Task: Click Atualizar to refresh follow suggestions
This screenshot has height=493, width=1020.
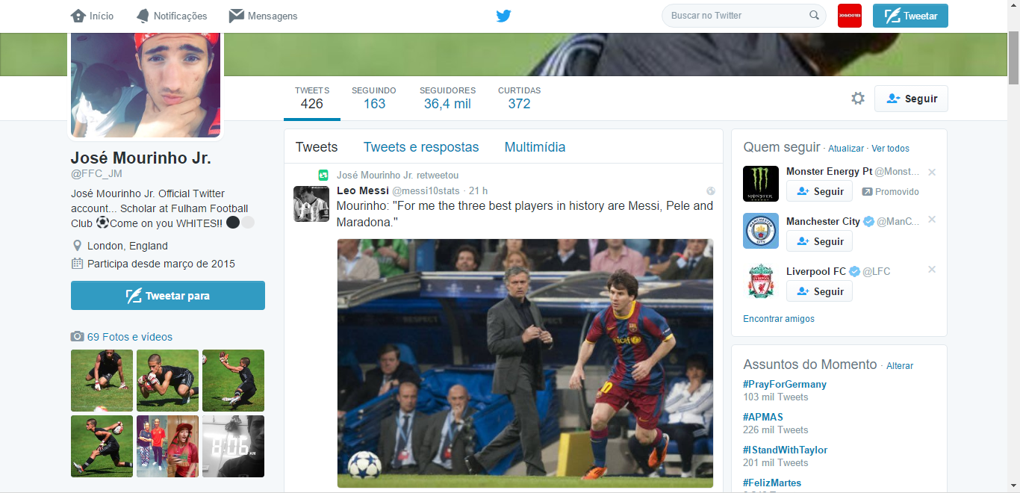Action: pyautogui.click(x=845, y=149)
